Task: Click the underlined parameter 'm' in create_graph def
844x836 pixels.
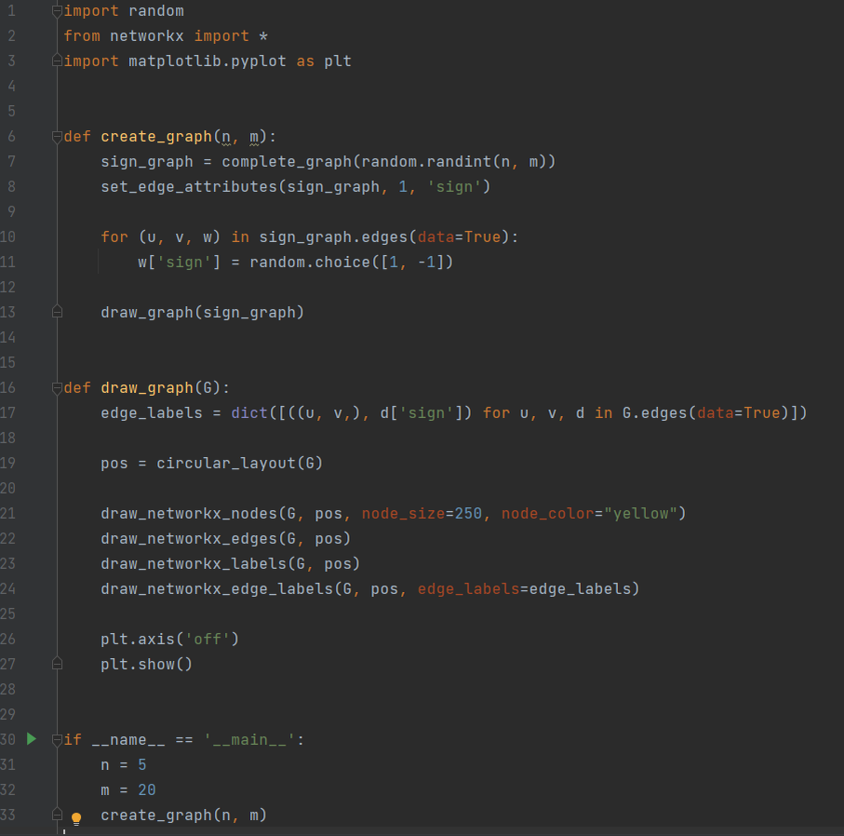Action: 254,137
